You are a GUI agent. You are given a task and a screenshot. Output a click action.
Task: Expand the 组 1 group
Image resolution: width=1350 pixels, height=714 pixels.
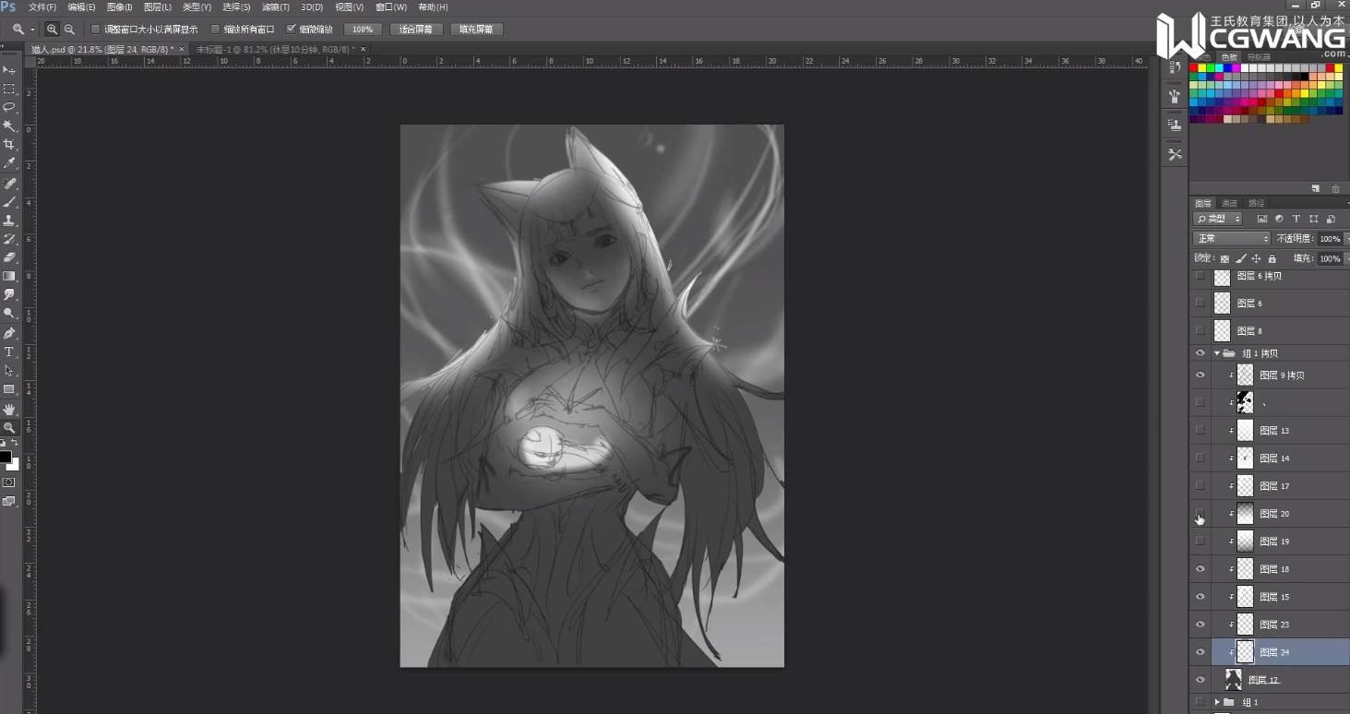pyautogui.click(x=1217, y=702)
